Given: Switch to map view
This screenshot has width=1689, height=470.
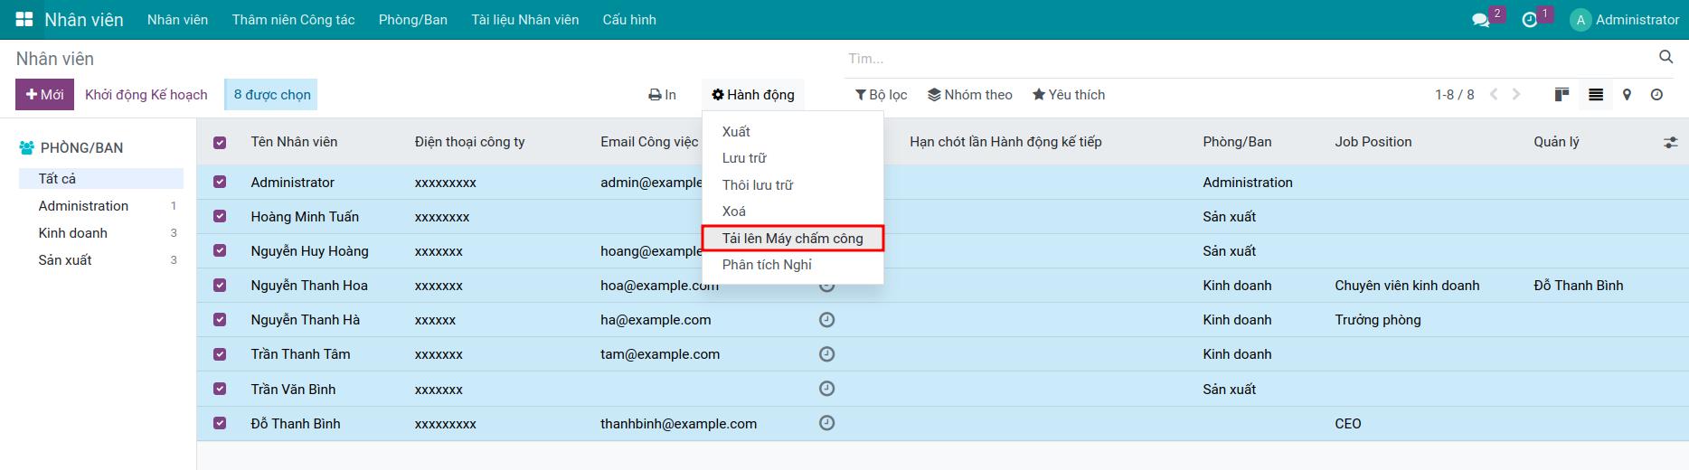Looking at the screenshot, I should pyautogui.click(x=1627, y=95).
